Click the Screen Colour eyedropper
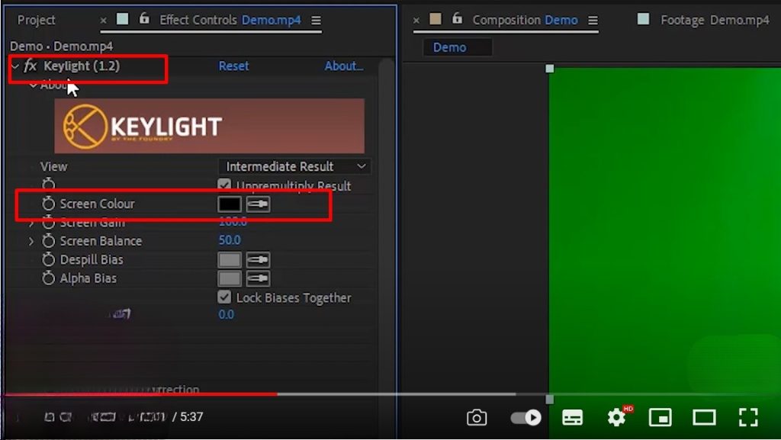 click(x=256, y=204)
